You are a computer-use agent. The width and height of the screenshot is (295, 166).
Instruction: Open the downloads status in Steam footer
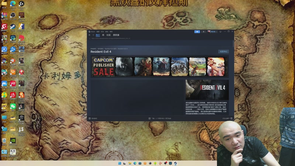(160, 118)
